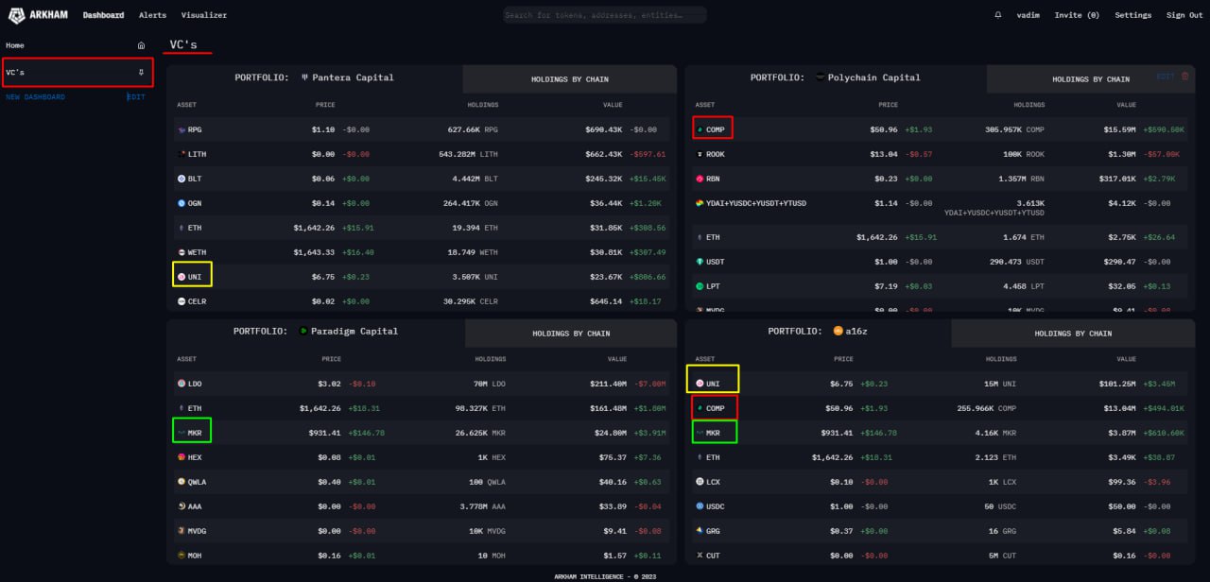Click the Arkham logo icon
This screenshot has width=1210, height=582.
click(17, 15)
